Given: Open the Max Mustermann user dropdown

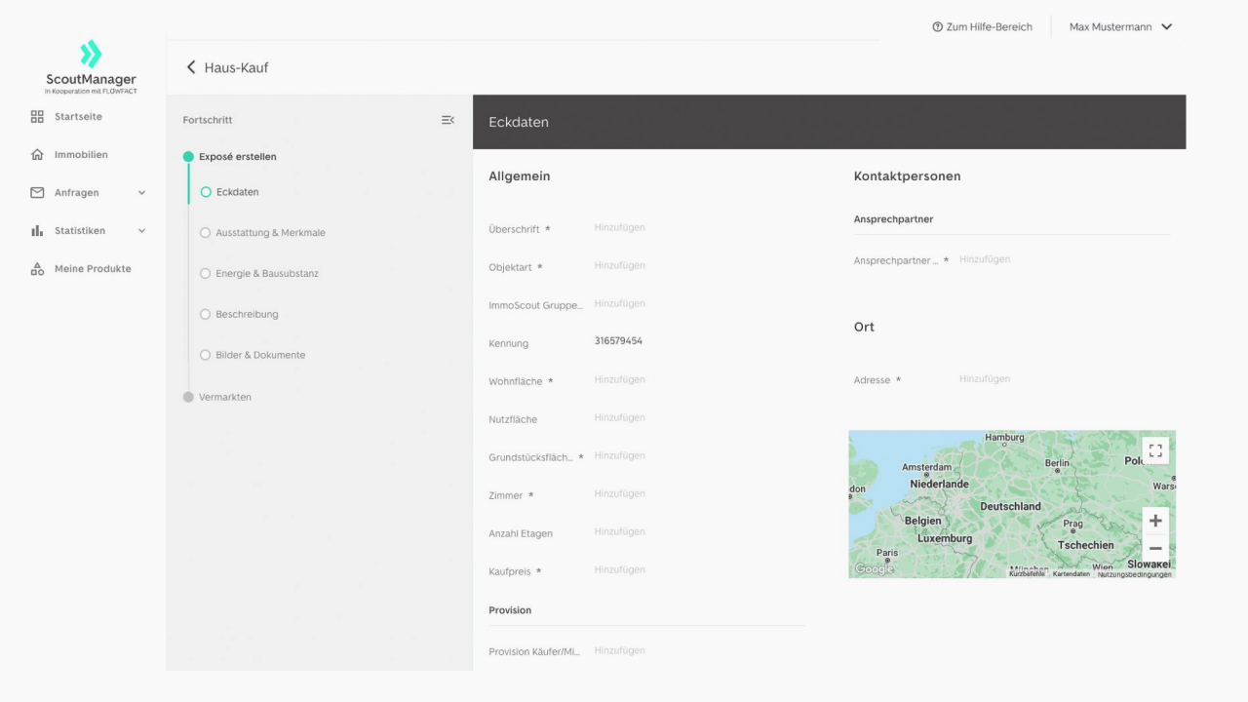Looking at the screenshot, I should click(1120, 27).
